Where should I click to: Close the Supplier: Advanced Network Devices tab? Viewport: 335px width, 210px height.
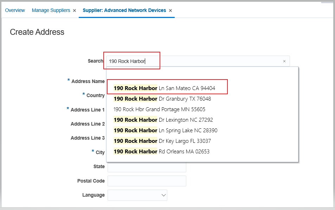click(170, 11)
